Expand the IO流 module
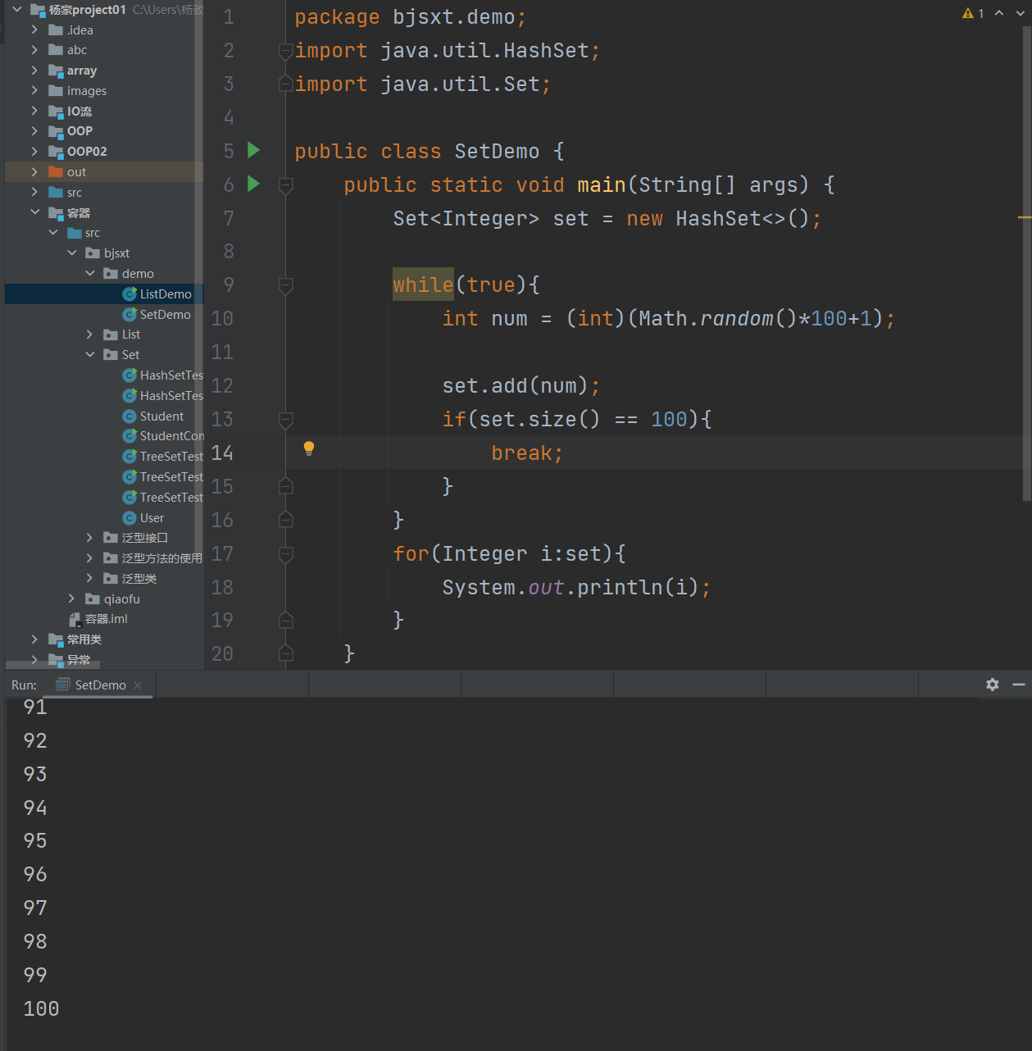This screenshot has width=1032, height=1051. click(34, 111)
